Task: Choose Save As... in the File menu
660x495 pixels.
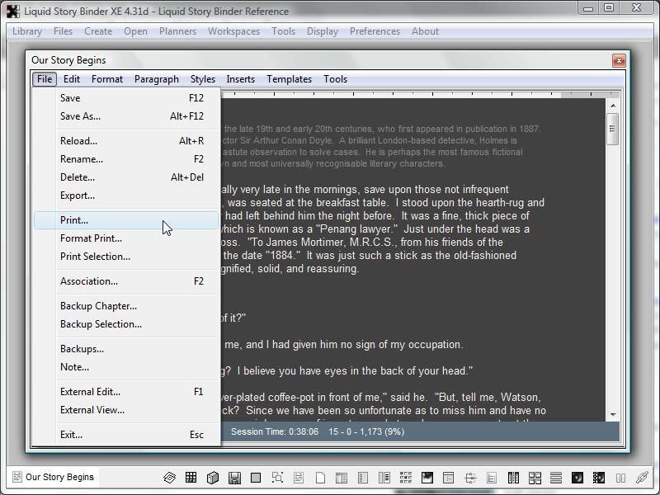Action: (80, 116)
